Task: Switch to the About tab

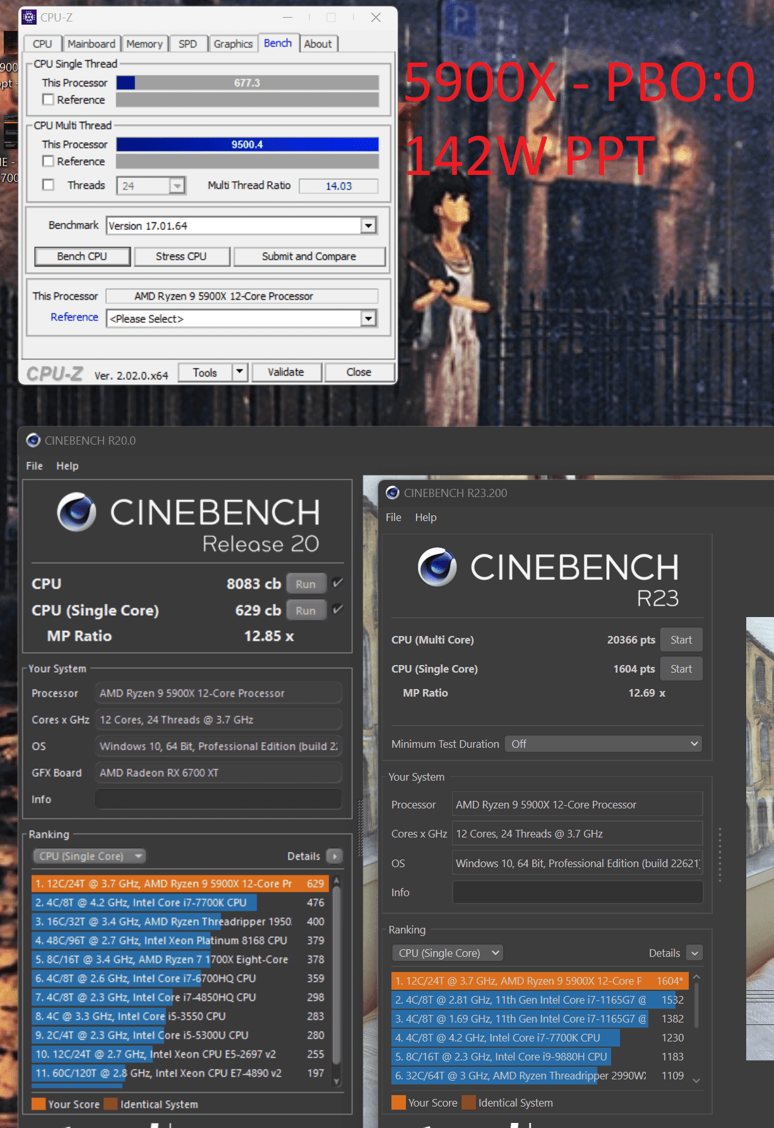Action: click(318, 44)
